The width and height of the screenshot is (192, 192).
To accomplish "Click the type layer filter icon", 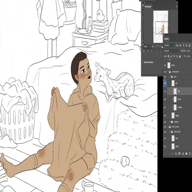I will [183, 45].
